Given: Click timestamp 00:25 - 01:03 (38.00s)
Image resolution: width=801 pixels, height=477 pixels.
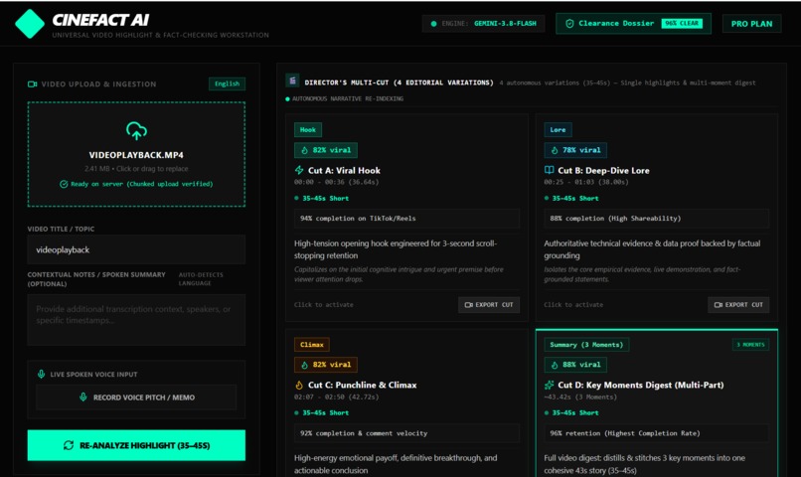Looking at the screenshot, I should pos(586,182).
